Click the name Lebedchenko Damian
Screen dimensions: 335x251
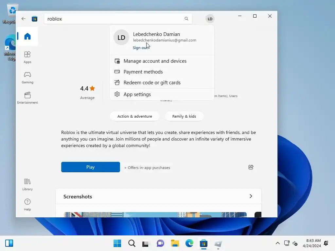[156, 34]
